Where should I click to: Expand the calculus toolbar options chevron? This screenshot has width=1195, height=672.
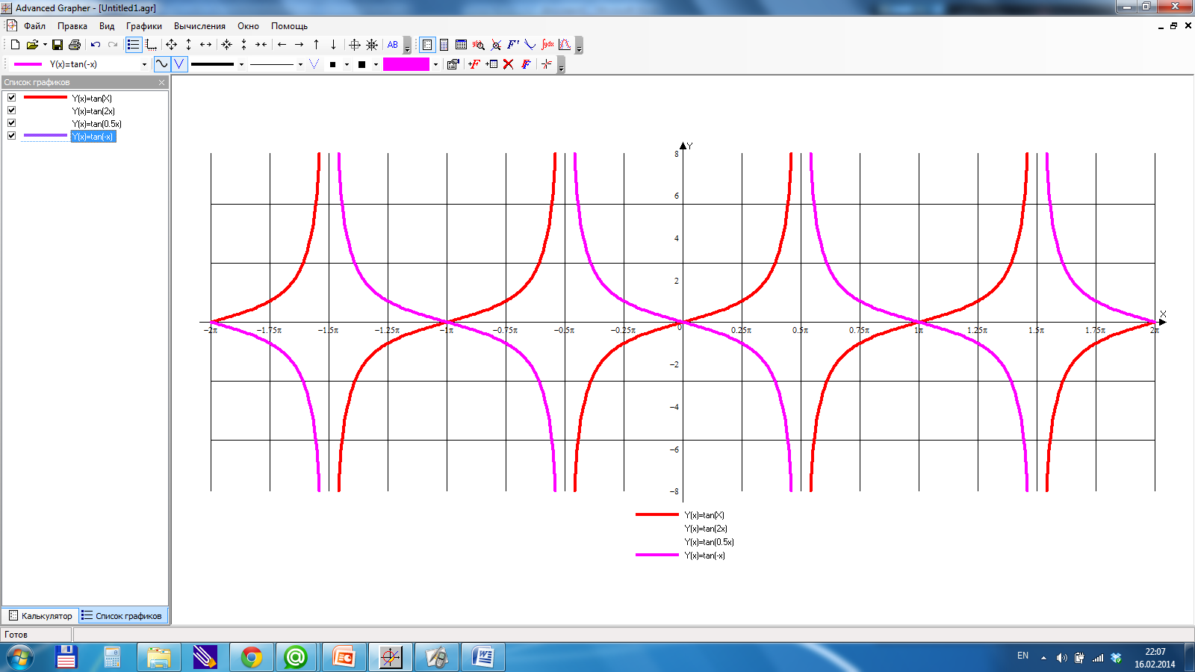coord(579,46)
